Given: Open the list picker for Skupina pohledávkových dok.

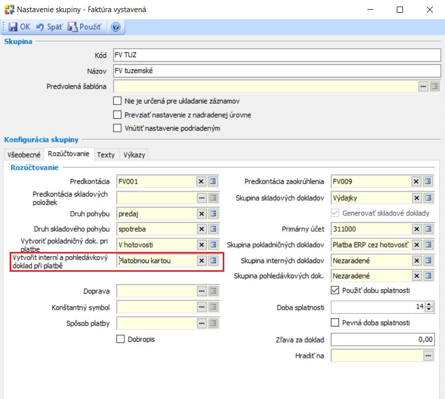Looking at the screenshot, I should click(x=428, y=276).
